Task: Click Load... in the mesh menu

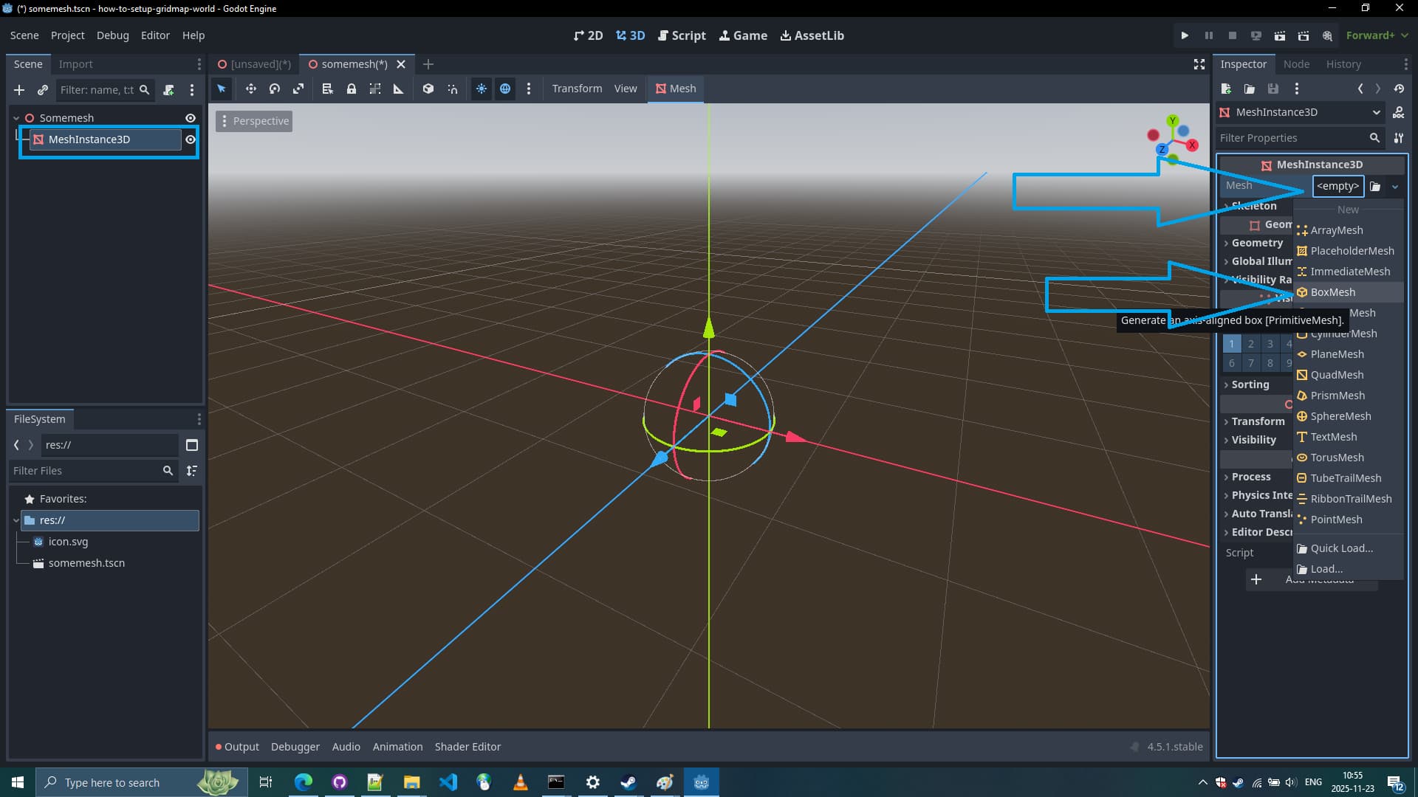Action: click(1326, 569)
